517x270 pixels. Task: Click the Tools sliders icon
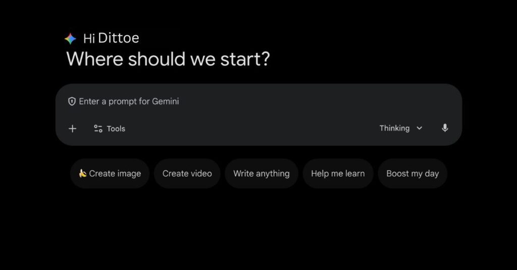click(x=98, y=128)
